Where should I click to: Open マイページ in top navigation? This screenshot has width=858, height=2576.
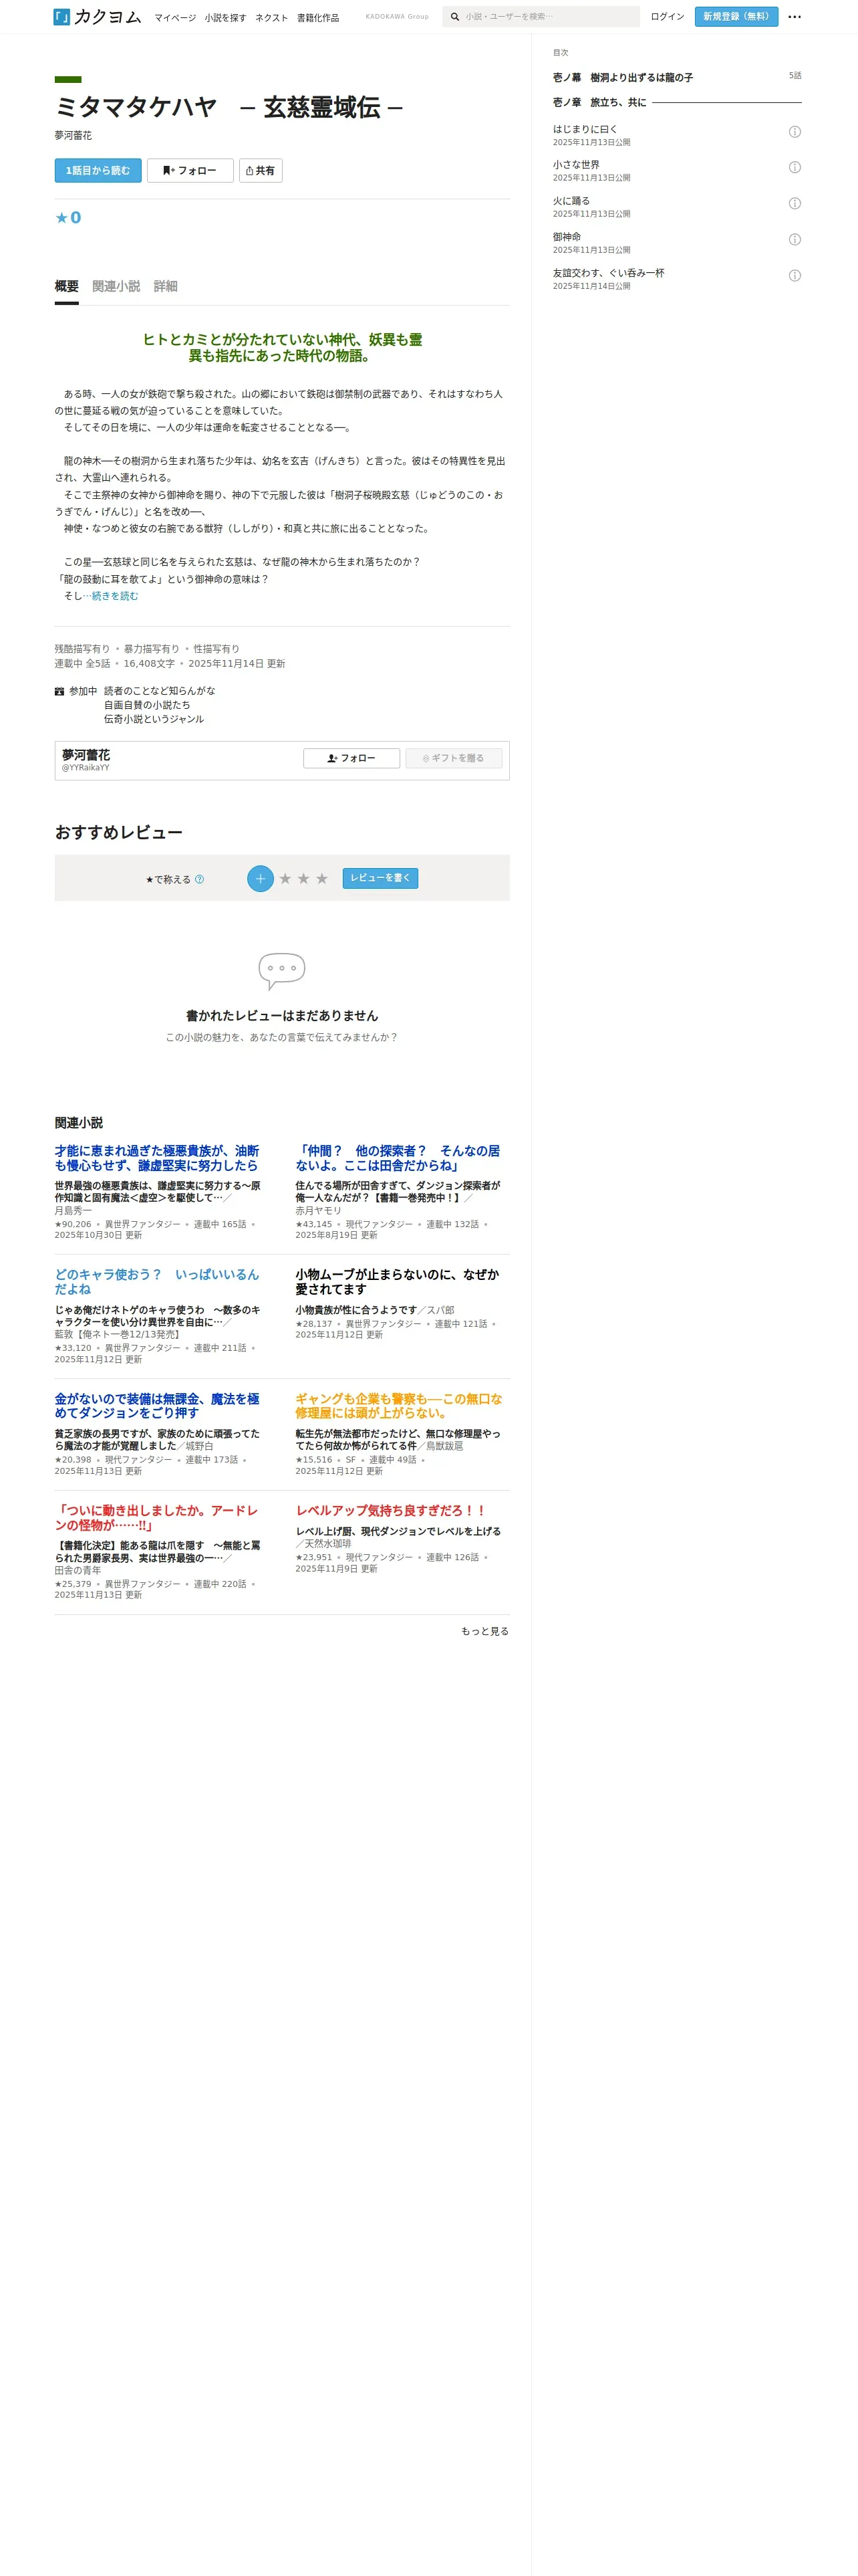175,18
